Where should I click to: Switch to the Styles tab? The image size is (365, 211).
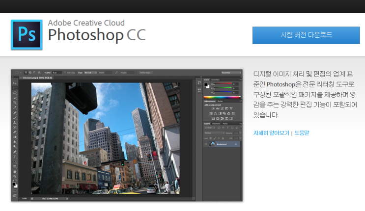point(220,101)
